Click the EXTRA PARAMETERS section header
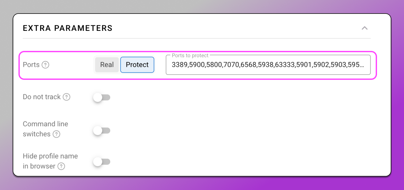This screenshot has width=404, height=190. (x=68, y=28)
